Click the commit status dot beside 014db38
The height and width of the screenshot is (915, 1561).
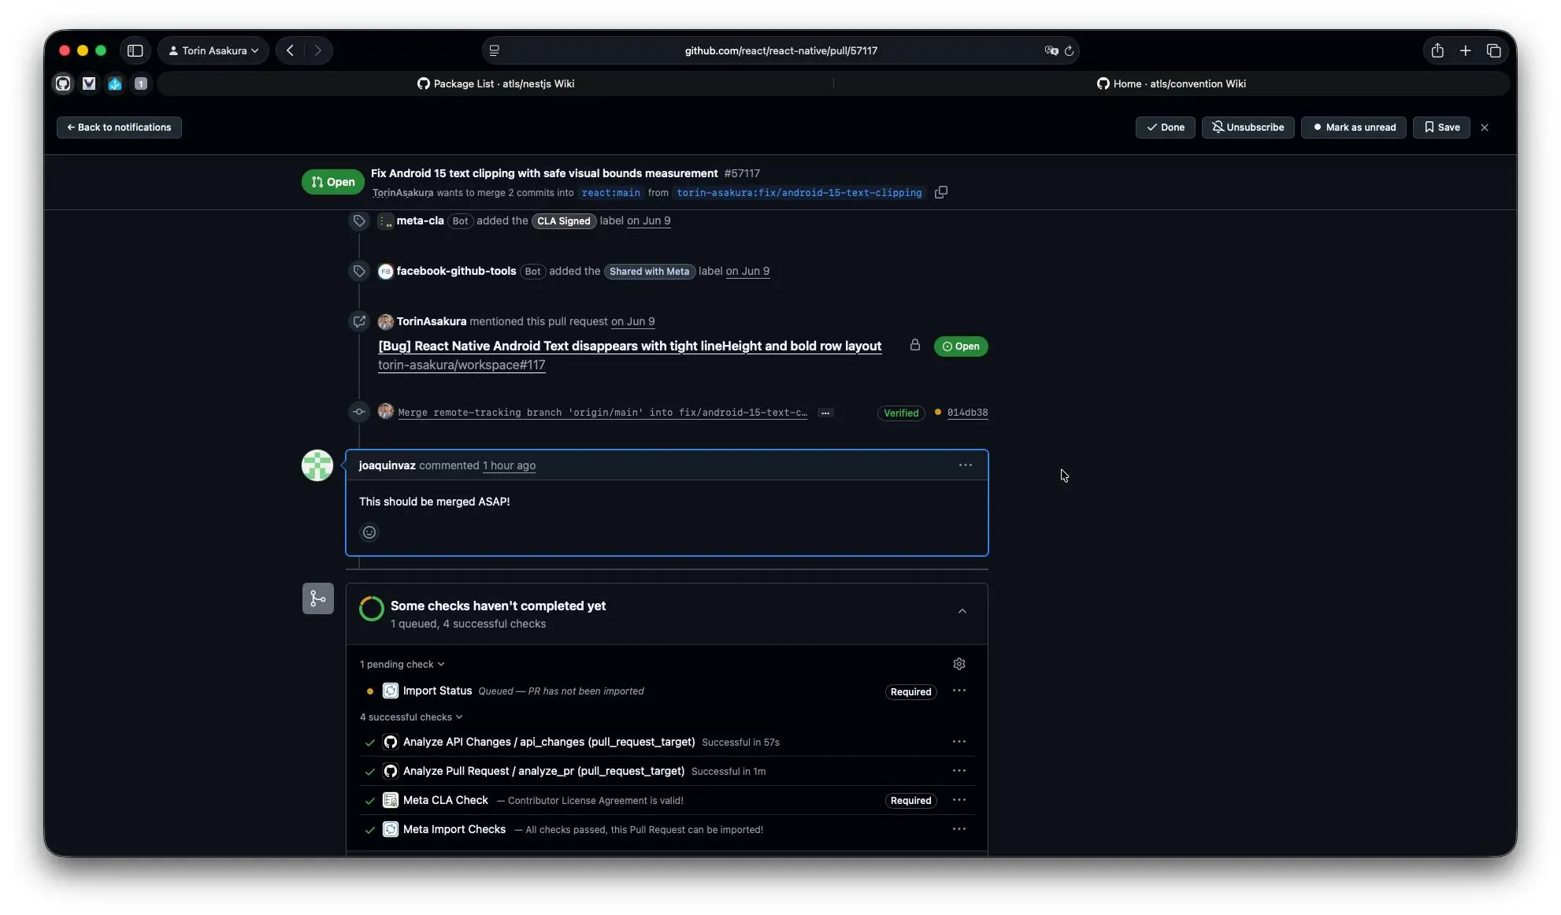pyautogui.click(x=937, y=412)
